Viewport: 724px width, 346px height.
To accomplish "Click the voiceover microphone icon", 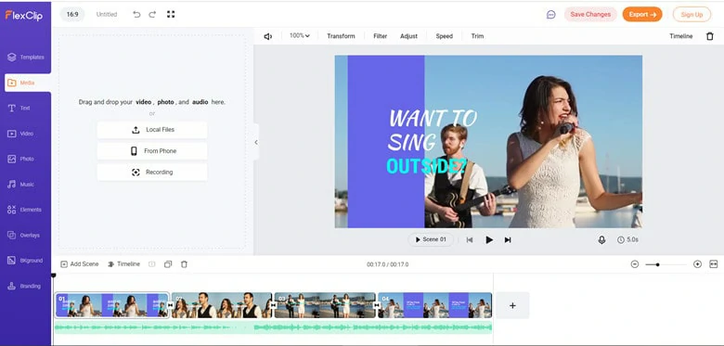I will [601, 240].
